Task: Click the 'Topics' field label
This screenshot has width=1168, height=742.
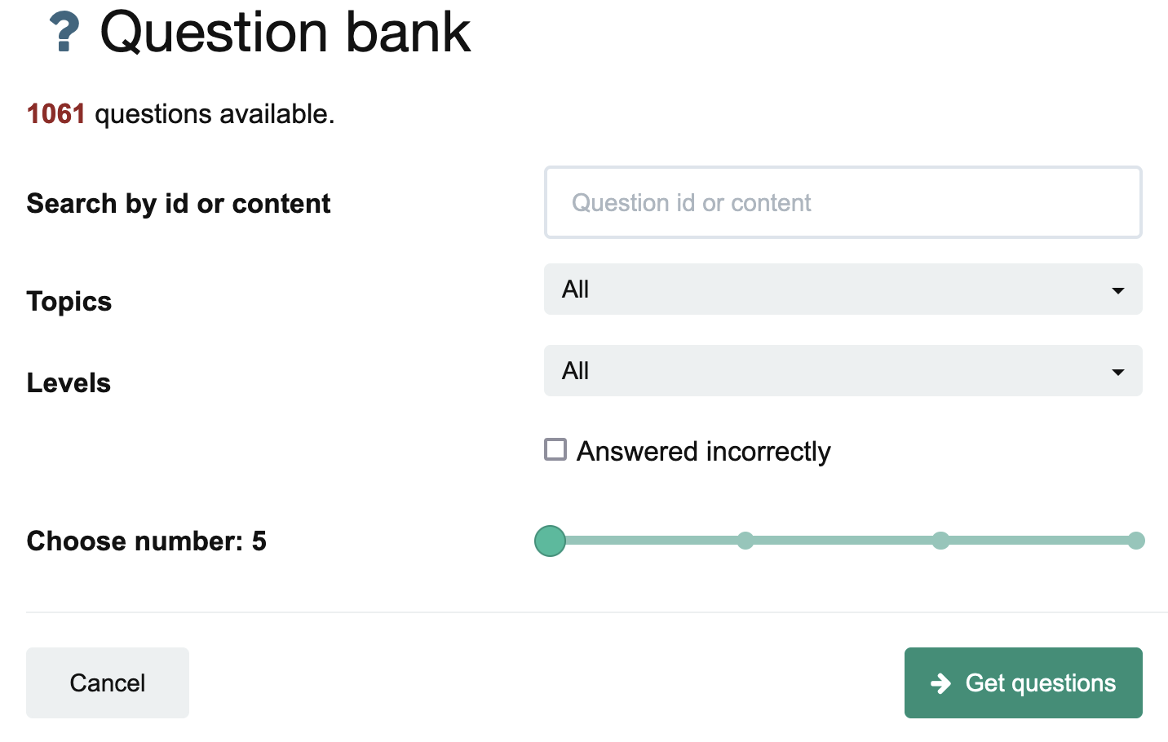Action: pyautogui.click(x=69, y=302)
